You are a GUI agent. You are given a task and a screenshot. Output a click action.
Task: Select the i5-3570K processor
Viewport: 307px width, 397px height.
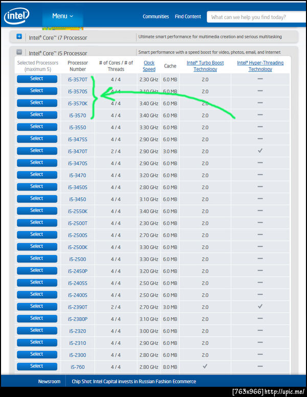(x=37, y=103)
